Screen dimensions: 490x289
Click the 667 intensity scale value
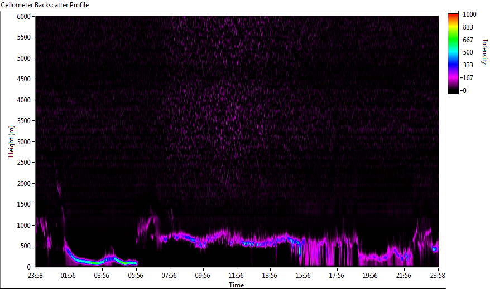468,40
